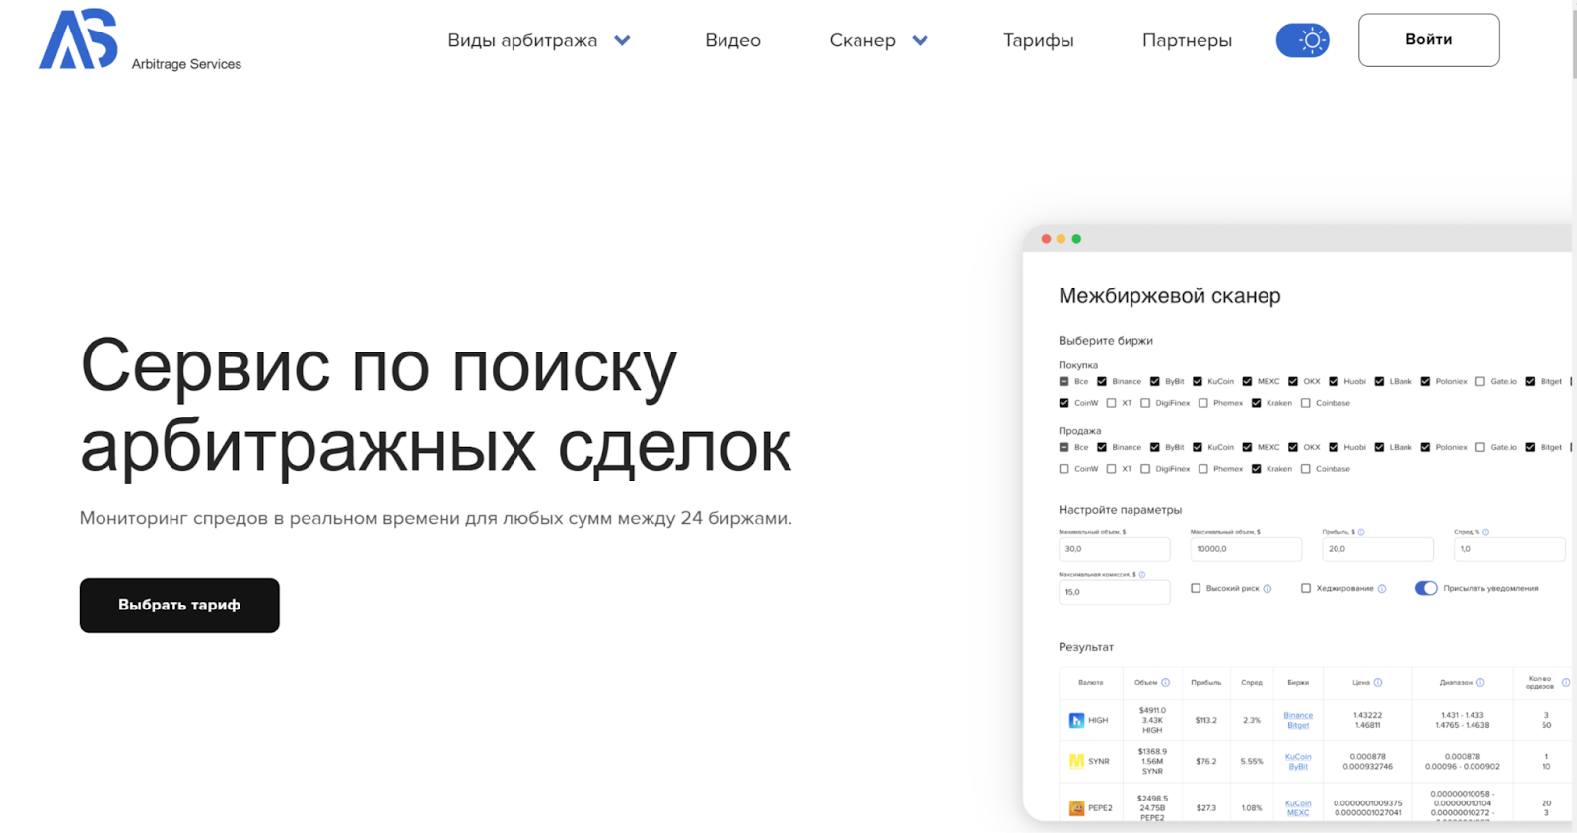Expand the Виды арбитража dropdown chevron
This screenshot has width=1577, height=833.
(x=622, y=41)
